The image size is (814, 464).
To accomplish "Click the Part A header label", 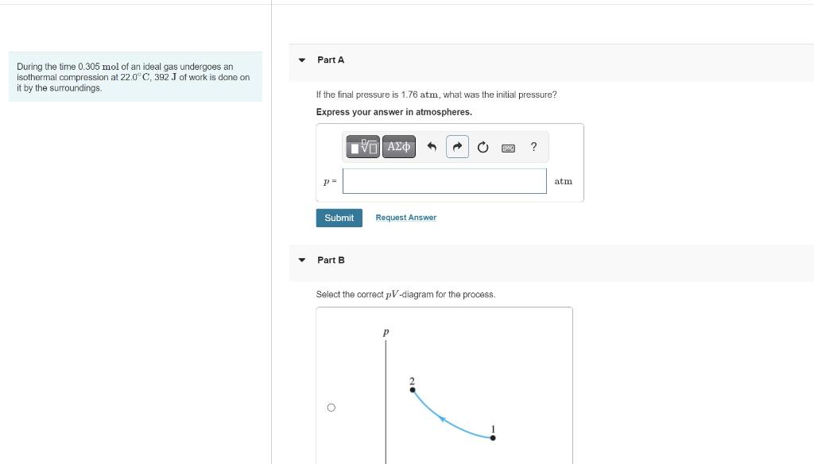I will (x=331, y=60).
